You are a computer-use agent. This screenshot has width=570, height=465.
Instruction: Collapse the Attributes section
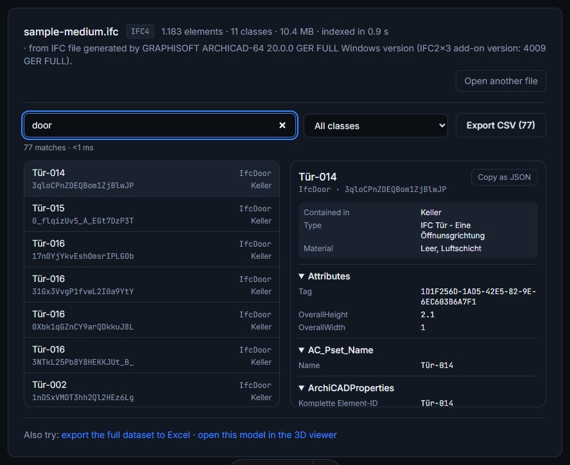(x=324, y=276)
